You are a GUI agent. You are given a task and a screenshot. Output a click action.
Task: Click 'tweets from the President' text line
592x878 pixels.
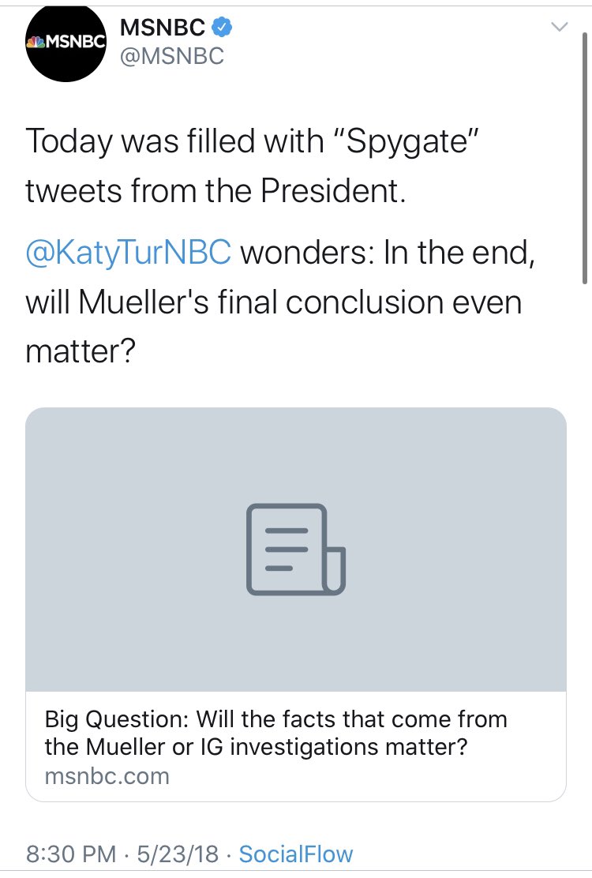(x=215, y=191)
